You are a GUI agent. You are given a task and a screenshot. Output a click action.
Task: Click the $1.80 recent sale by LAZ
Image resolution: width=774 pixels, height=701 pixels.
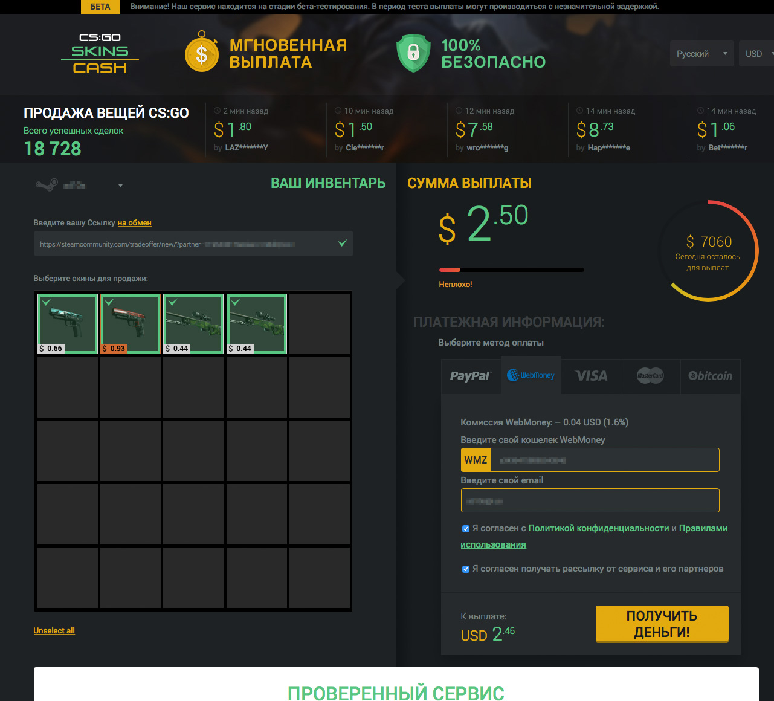click(x=240, y=129)
